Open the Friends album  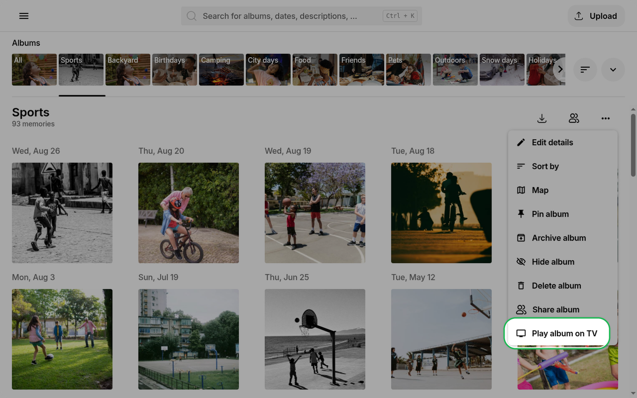pyautogui.click(x=362, y=70)
